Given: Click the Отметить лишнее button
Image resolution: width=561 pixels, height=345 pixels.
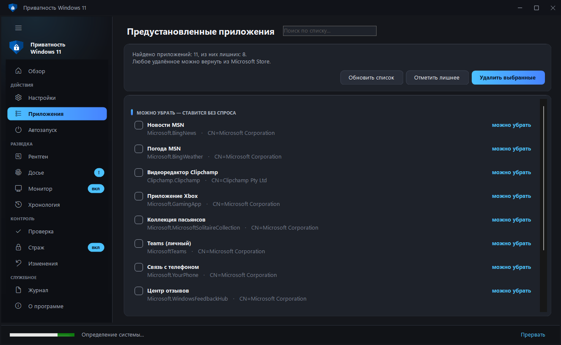Looking at the screenshot, I should 437,78.
